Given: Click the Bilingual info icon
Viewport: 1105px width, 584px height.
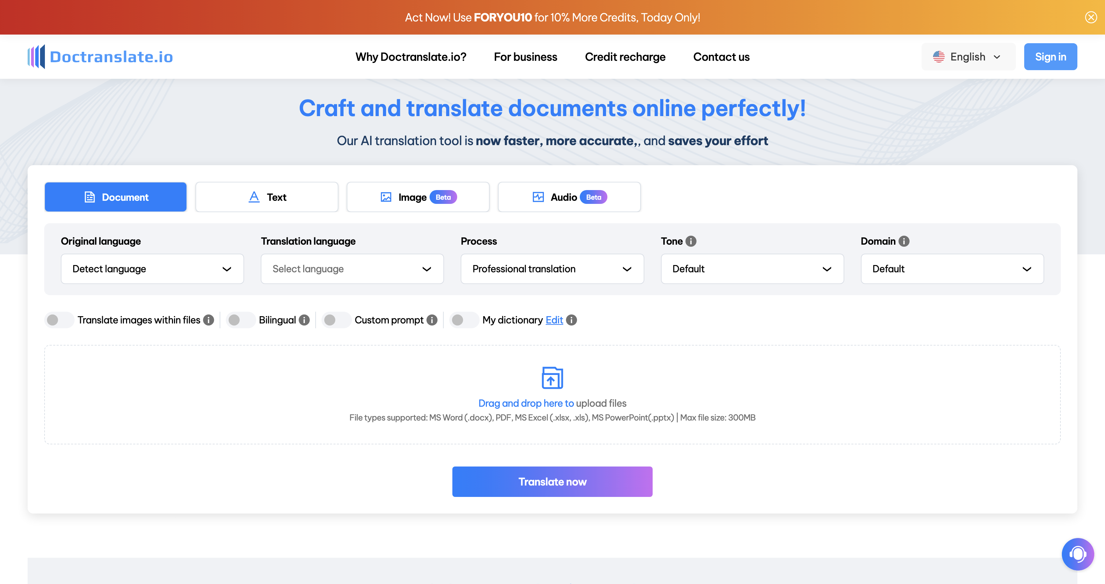Looking at the screenshot, I should point(304,320).
